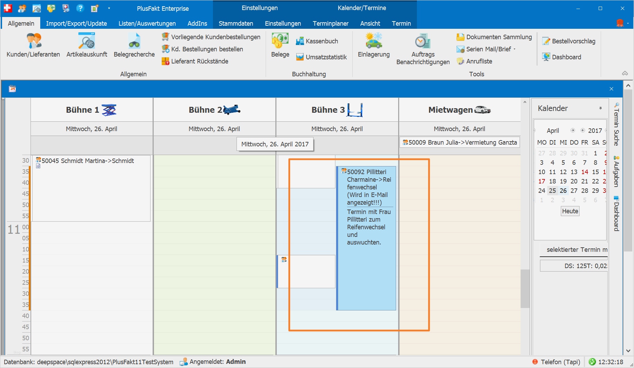Collapse the ribbon with the up chevron
The height and width of the screenshot is (368, 634).
pyautogui.click(x=625, y=73)
